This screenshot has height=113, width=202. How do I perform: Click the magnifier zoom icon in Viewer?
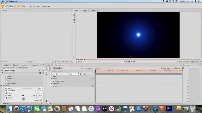click(x=192, y=62)
